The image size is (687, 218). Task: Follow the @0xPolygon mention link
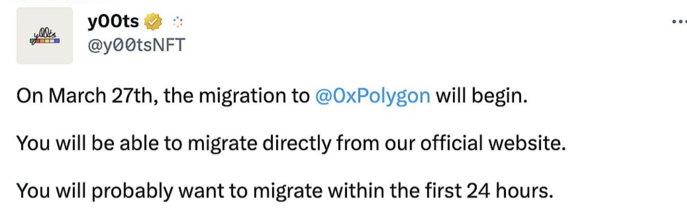coord(372,97)
